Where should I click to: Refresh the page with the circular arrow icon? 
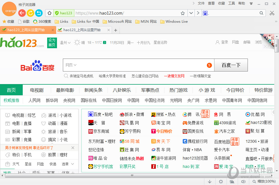pos(30,13)
